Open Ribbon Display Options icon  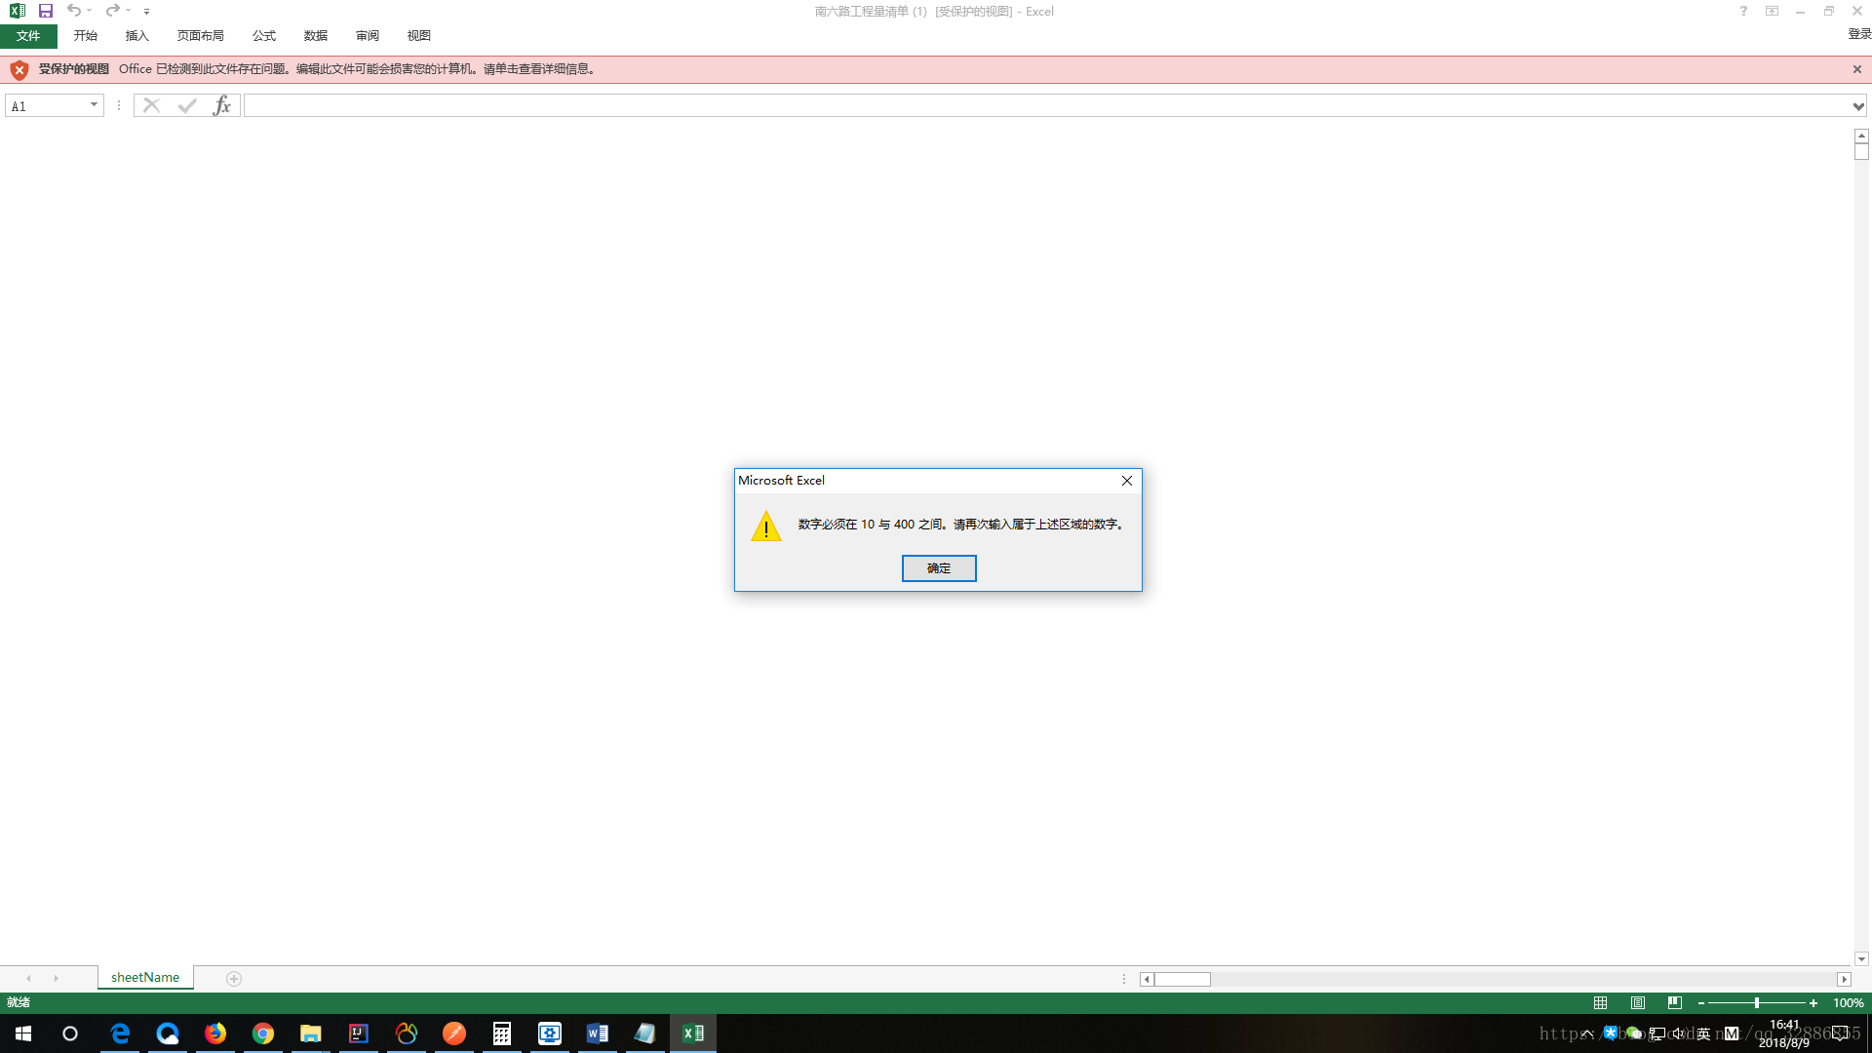coord(1773,12)
